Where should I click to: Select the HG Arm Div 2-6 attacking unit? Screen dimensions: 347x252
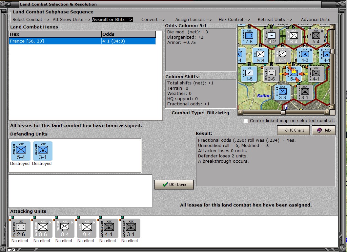(x=21, y=228)
